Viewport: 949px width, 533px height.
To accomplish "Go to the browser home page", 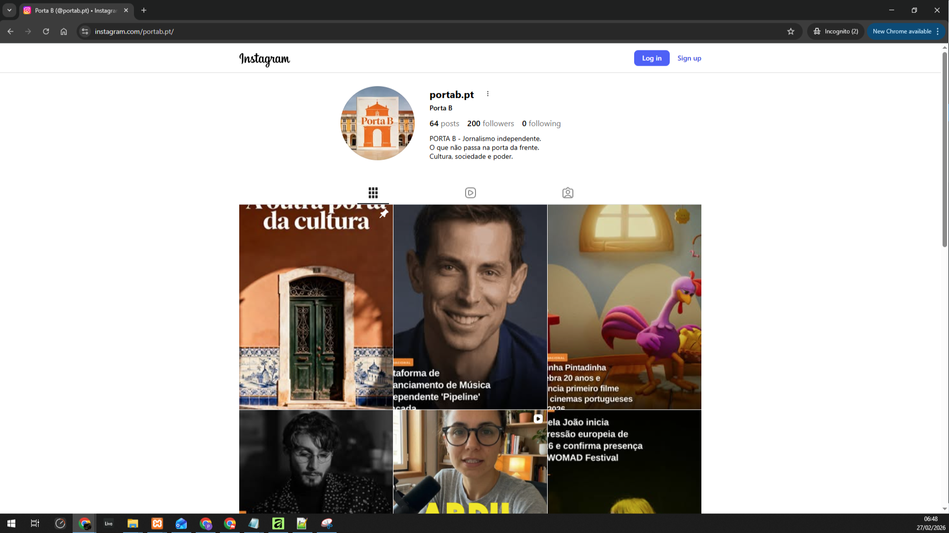I will pyautogui.click(x=64, y=31).
